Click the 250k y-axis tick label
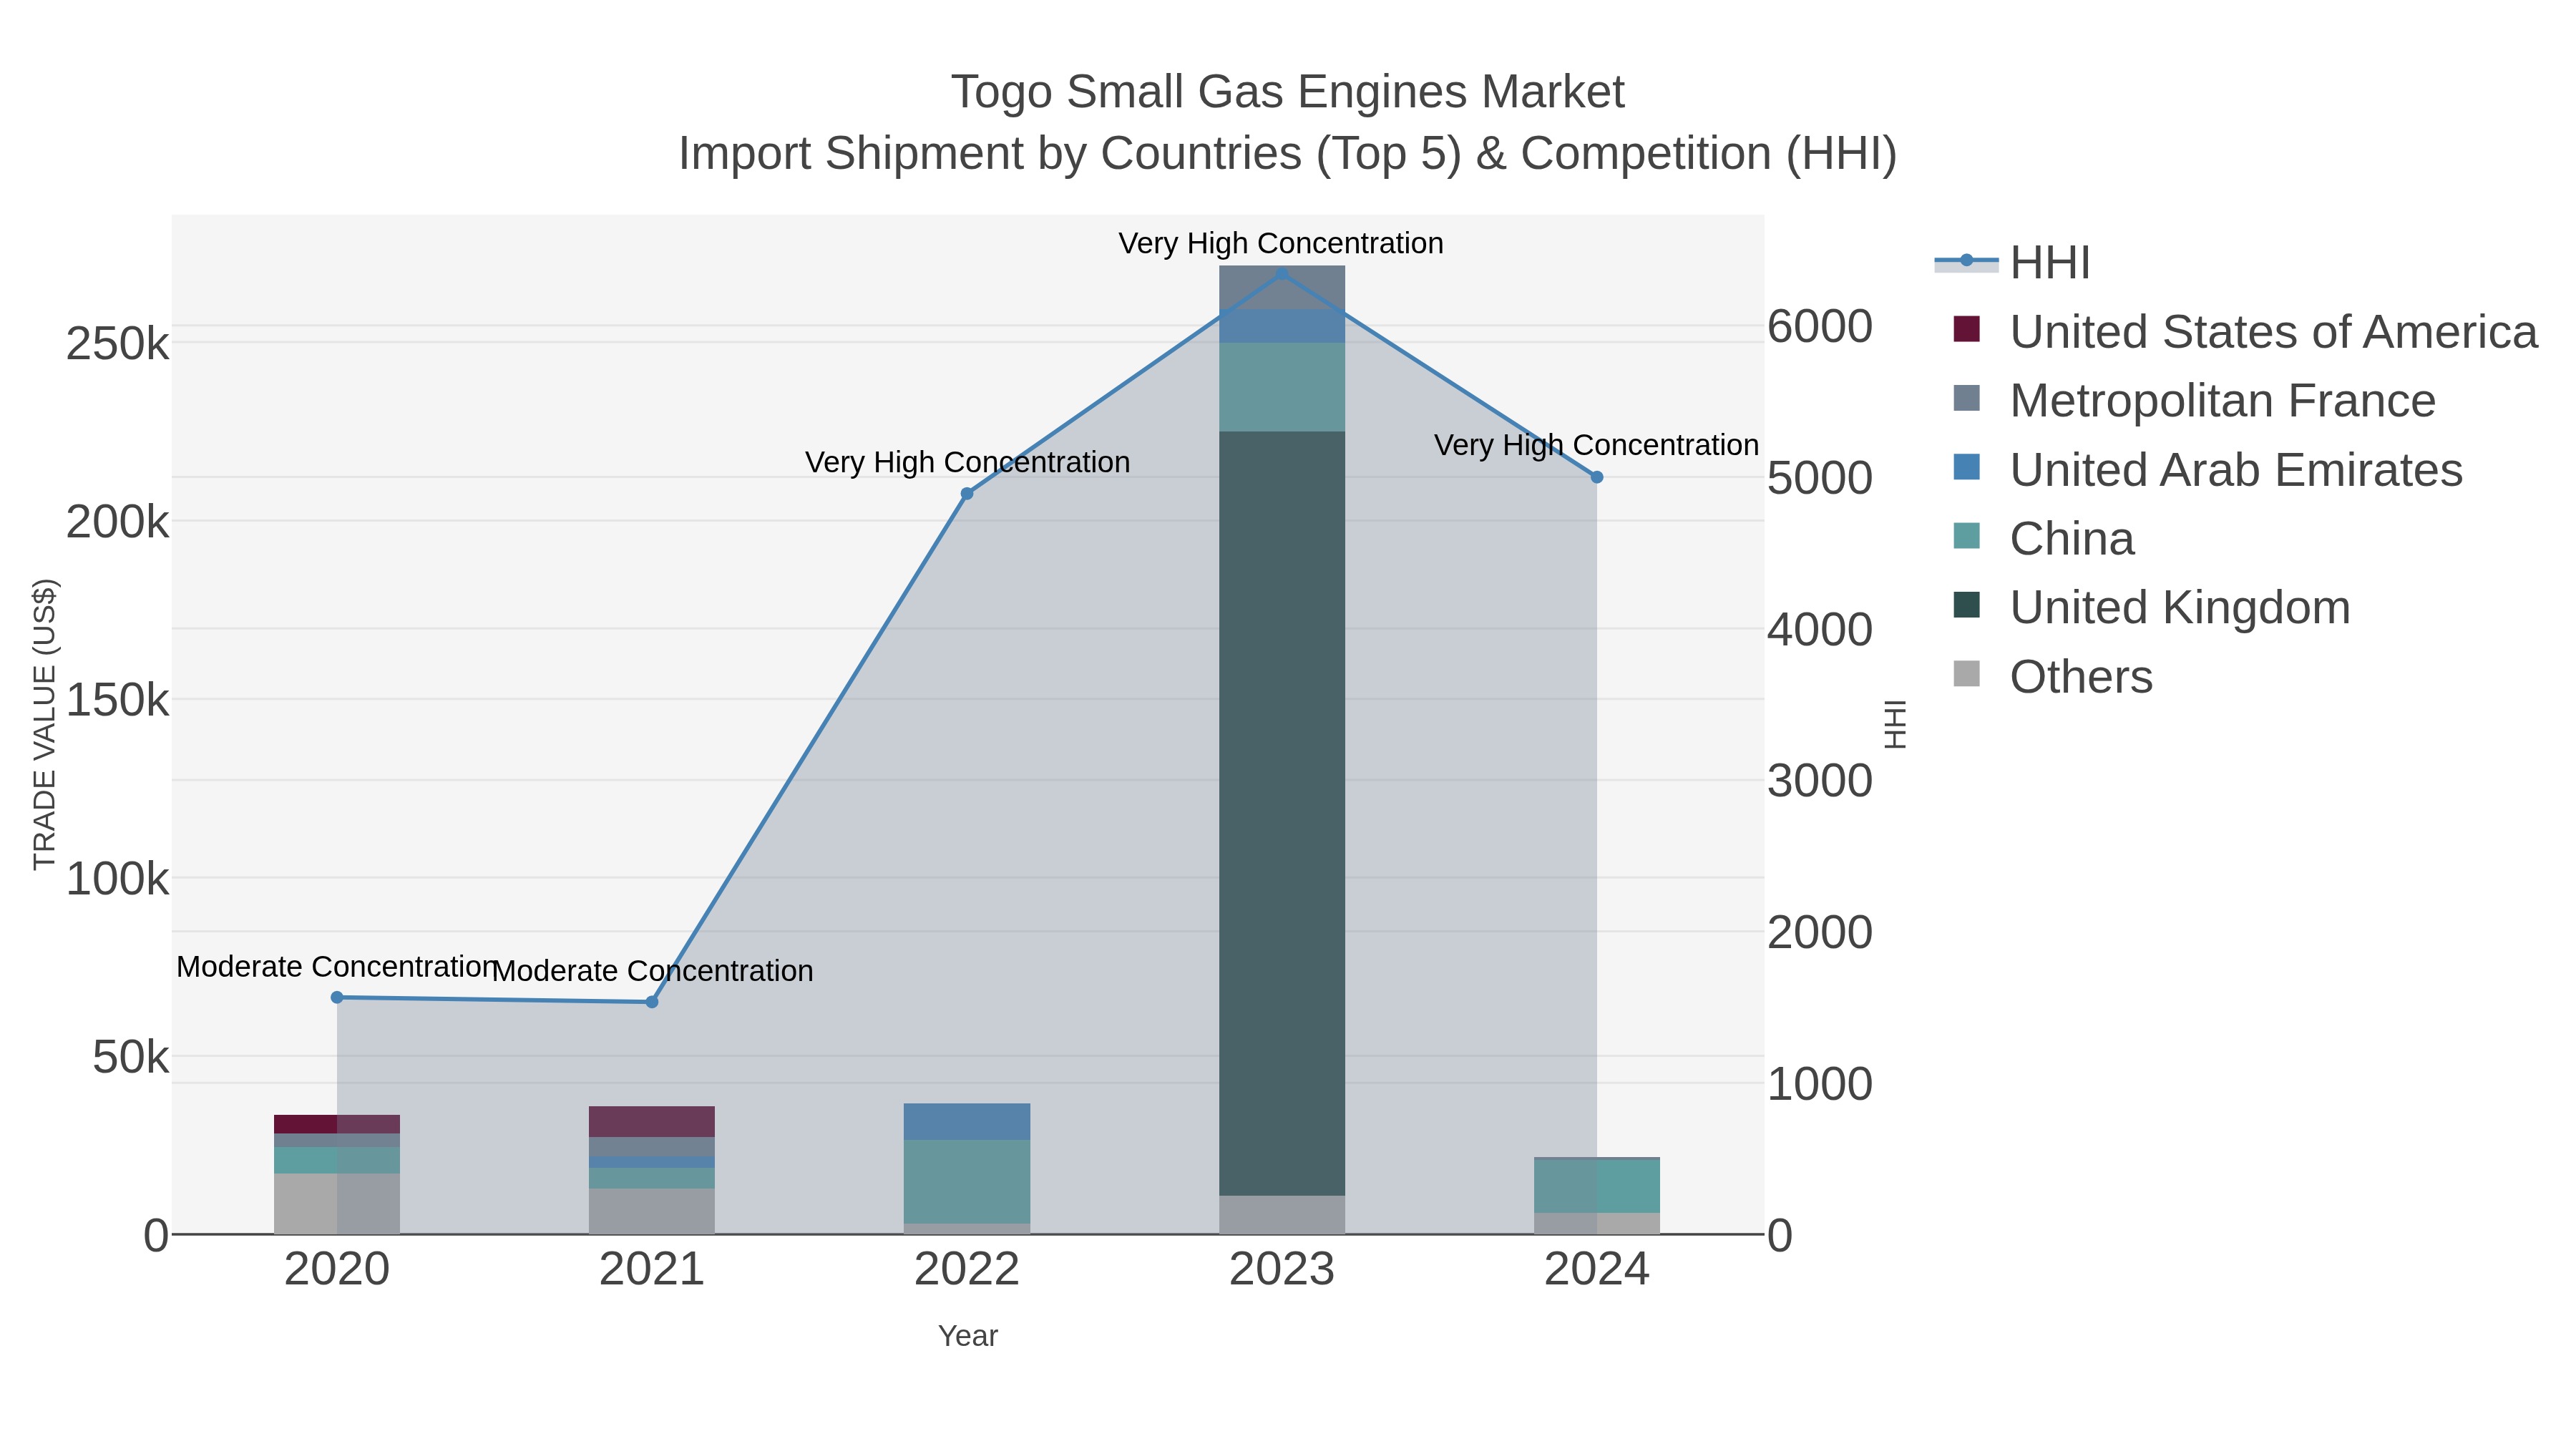2576x1449 pixels. [118, 344]
